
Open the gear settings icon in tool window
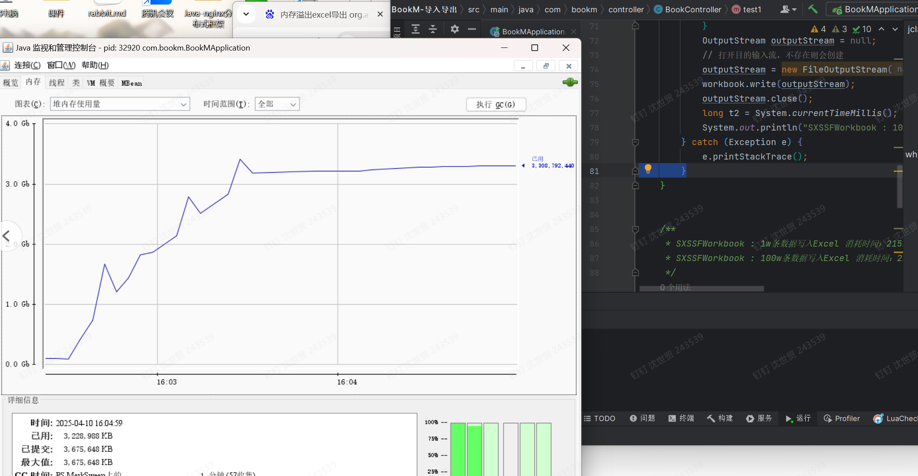(455, 29)
